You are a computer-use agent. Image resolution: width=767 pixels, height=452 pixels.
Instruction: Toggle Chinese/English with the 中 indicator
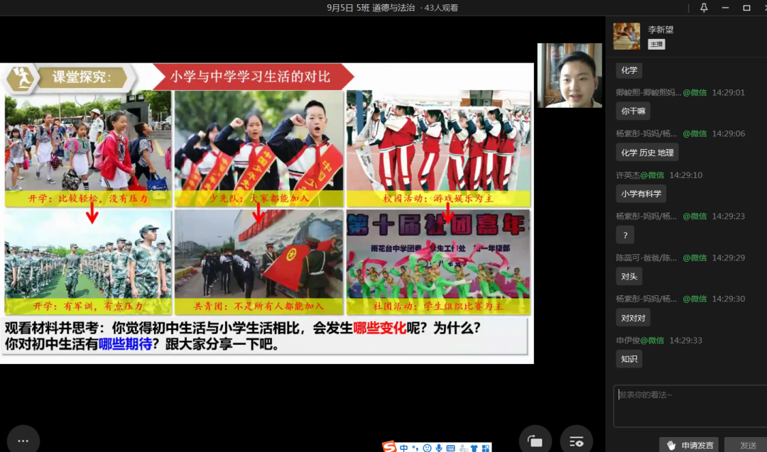click(x=403, y=447)
